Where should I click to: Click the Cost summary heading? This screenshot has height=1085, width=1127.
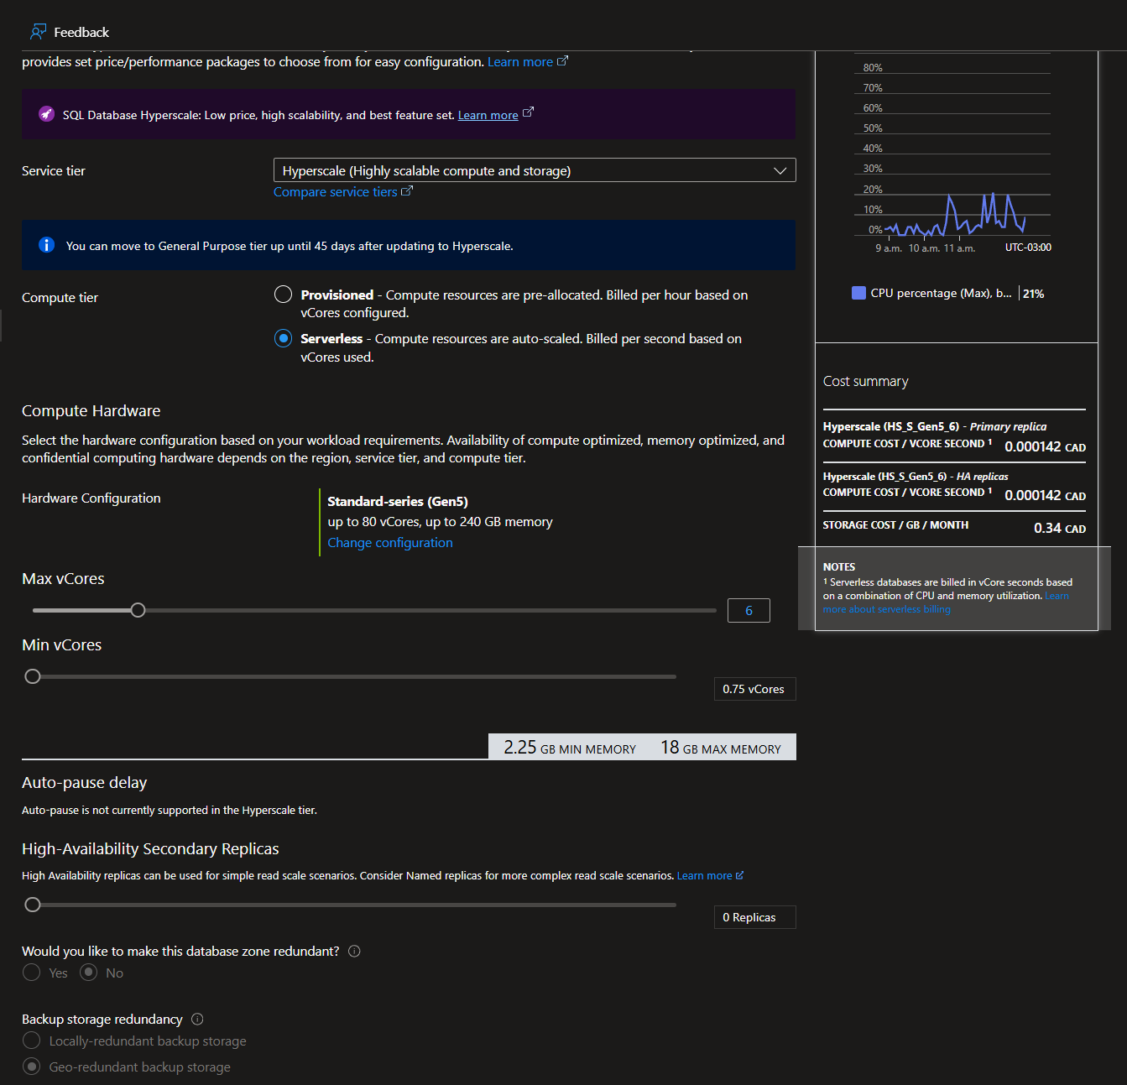[x=865, y=381]
